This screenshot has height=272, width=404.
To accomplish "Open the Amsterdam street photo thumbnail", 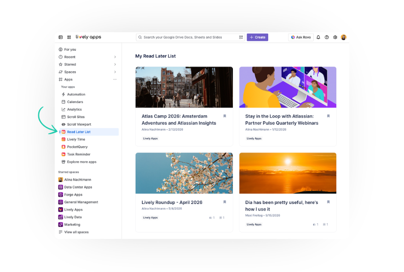I will (184, 87).
